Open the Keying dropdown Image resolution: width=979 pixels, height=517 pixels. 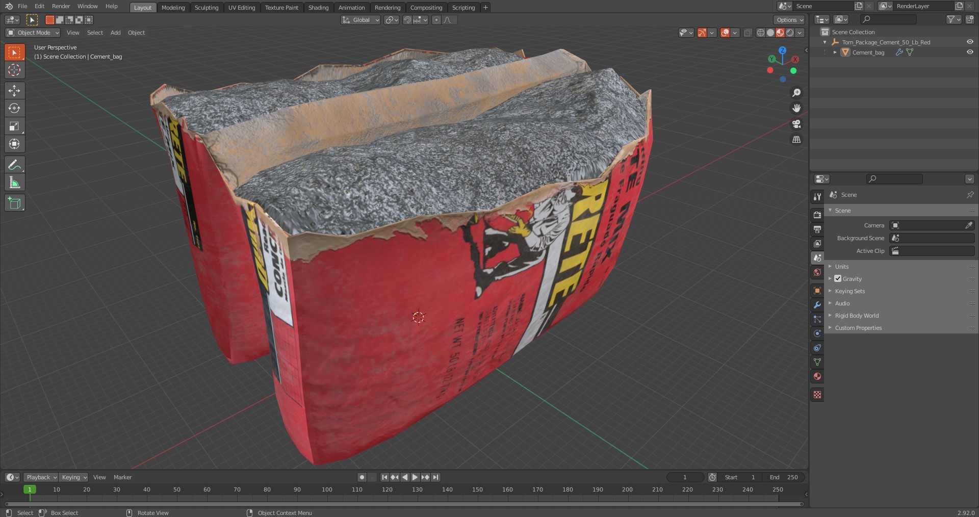point(74,477)
